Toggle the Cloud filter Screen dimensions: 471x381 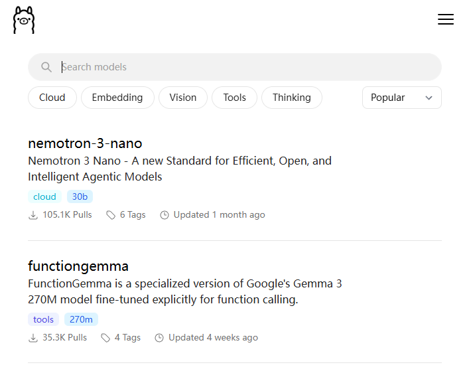52,98
